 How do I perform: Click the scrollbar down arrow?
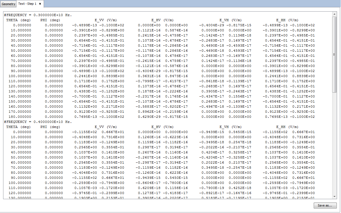coord(334,196)
